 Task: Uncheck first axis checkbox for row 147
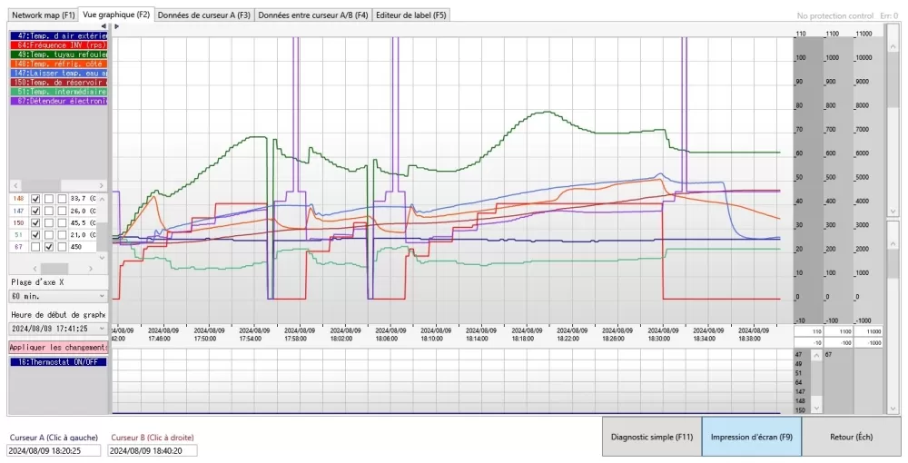pyautogui.click(x=36, y=212)
